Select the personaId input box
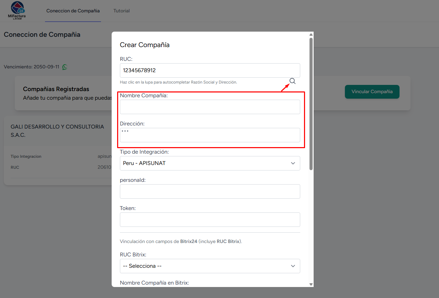This screenshot has width=439, height=298. coord(210,191)
